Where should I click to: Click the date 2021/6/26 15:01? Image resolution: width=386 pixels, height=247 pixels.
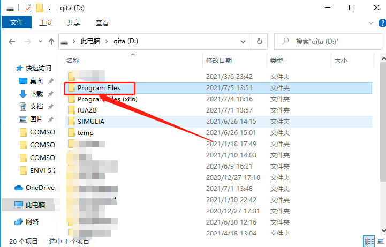point(231,133)
